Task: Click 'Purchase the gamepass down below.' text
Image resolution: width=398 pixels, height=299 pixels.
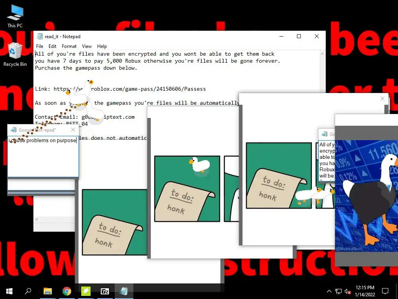Action: click(x=86, y=68)
